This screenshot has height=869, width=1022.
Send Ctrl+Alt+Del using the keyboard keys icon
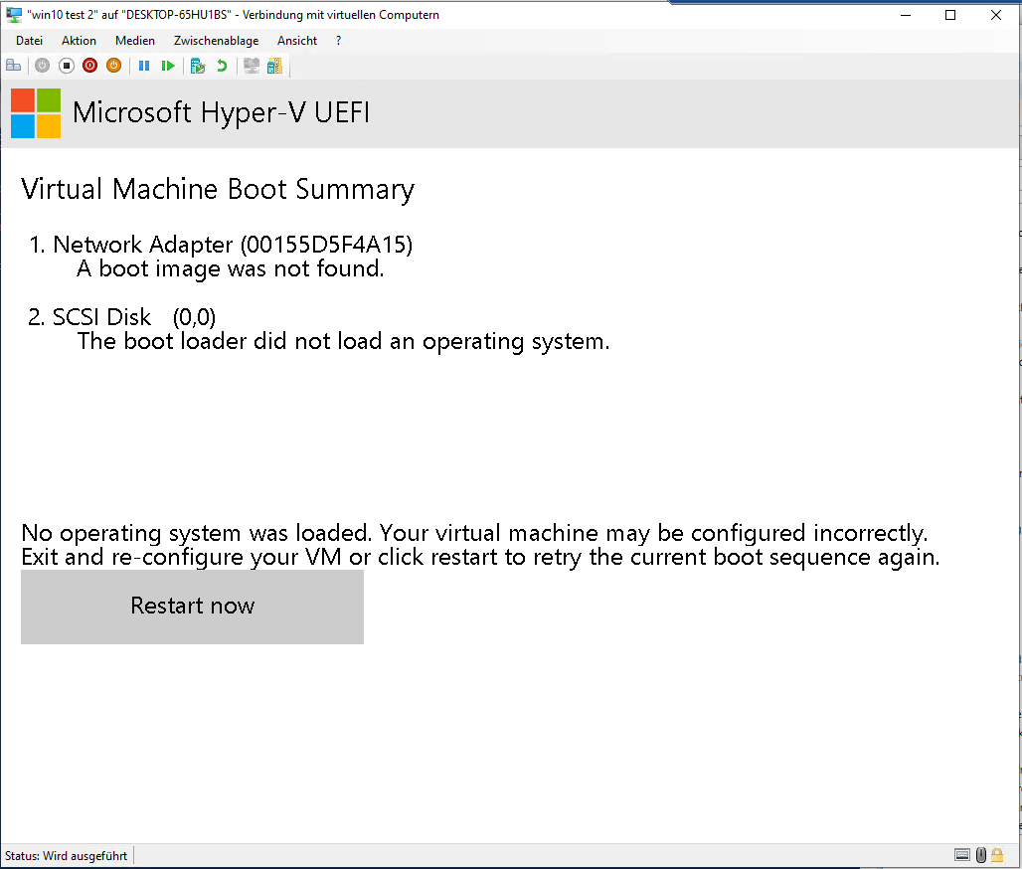click(x=14, y=66)
